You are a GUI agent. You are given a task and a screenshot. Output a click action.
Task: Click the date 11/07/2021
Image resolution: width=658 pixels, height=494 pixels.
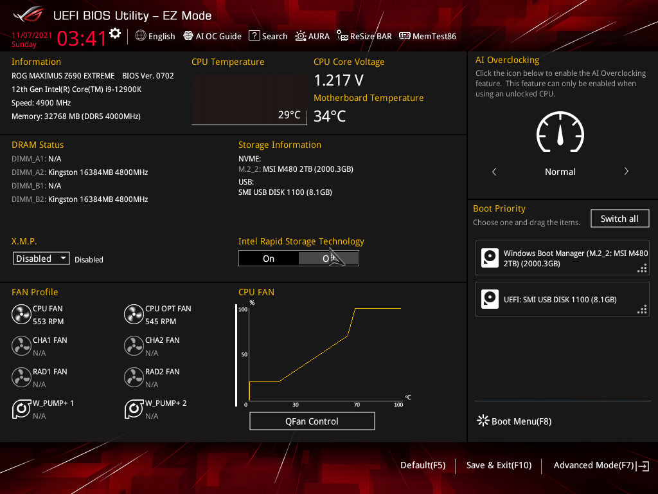(x=32, y=35)
